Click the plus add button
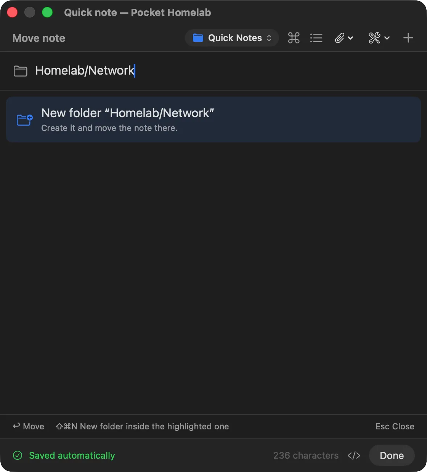 click(408, 38)
